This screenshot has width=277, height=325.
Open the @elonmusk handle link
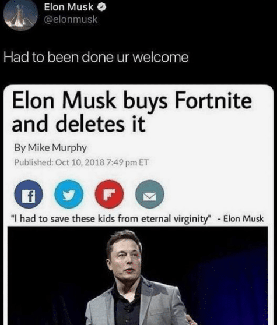71,19
